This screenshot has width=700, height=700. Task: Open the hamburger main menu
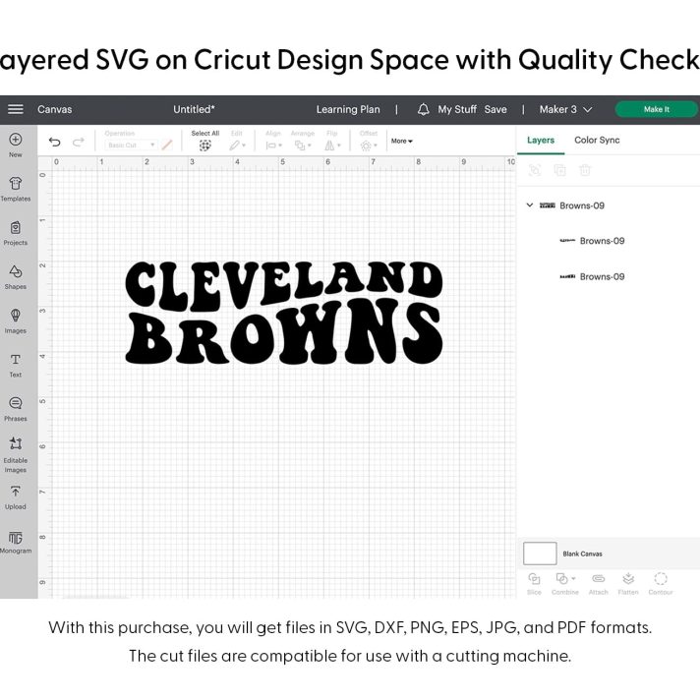pyautogui.click(x=15, y=109)
